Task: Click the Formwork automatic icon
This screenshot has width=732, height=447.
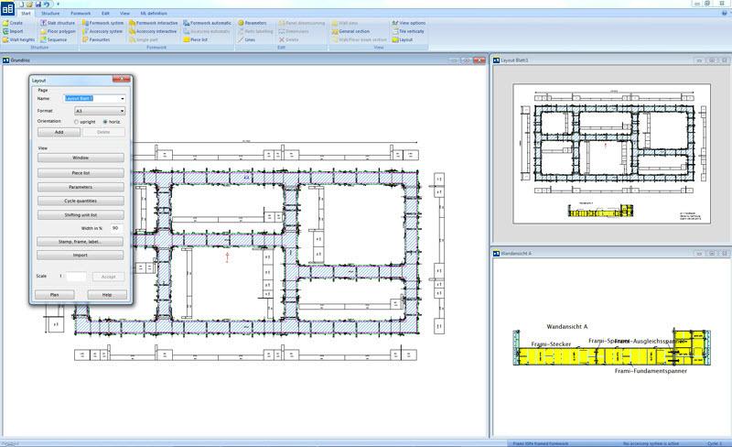Action: [x=187, y=22]
